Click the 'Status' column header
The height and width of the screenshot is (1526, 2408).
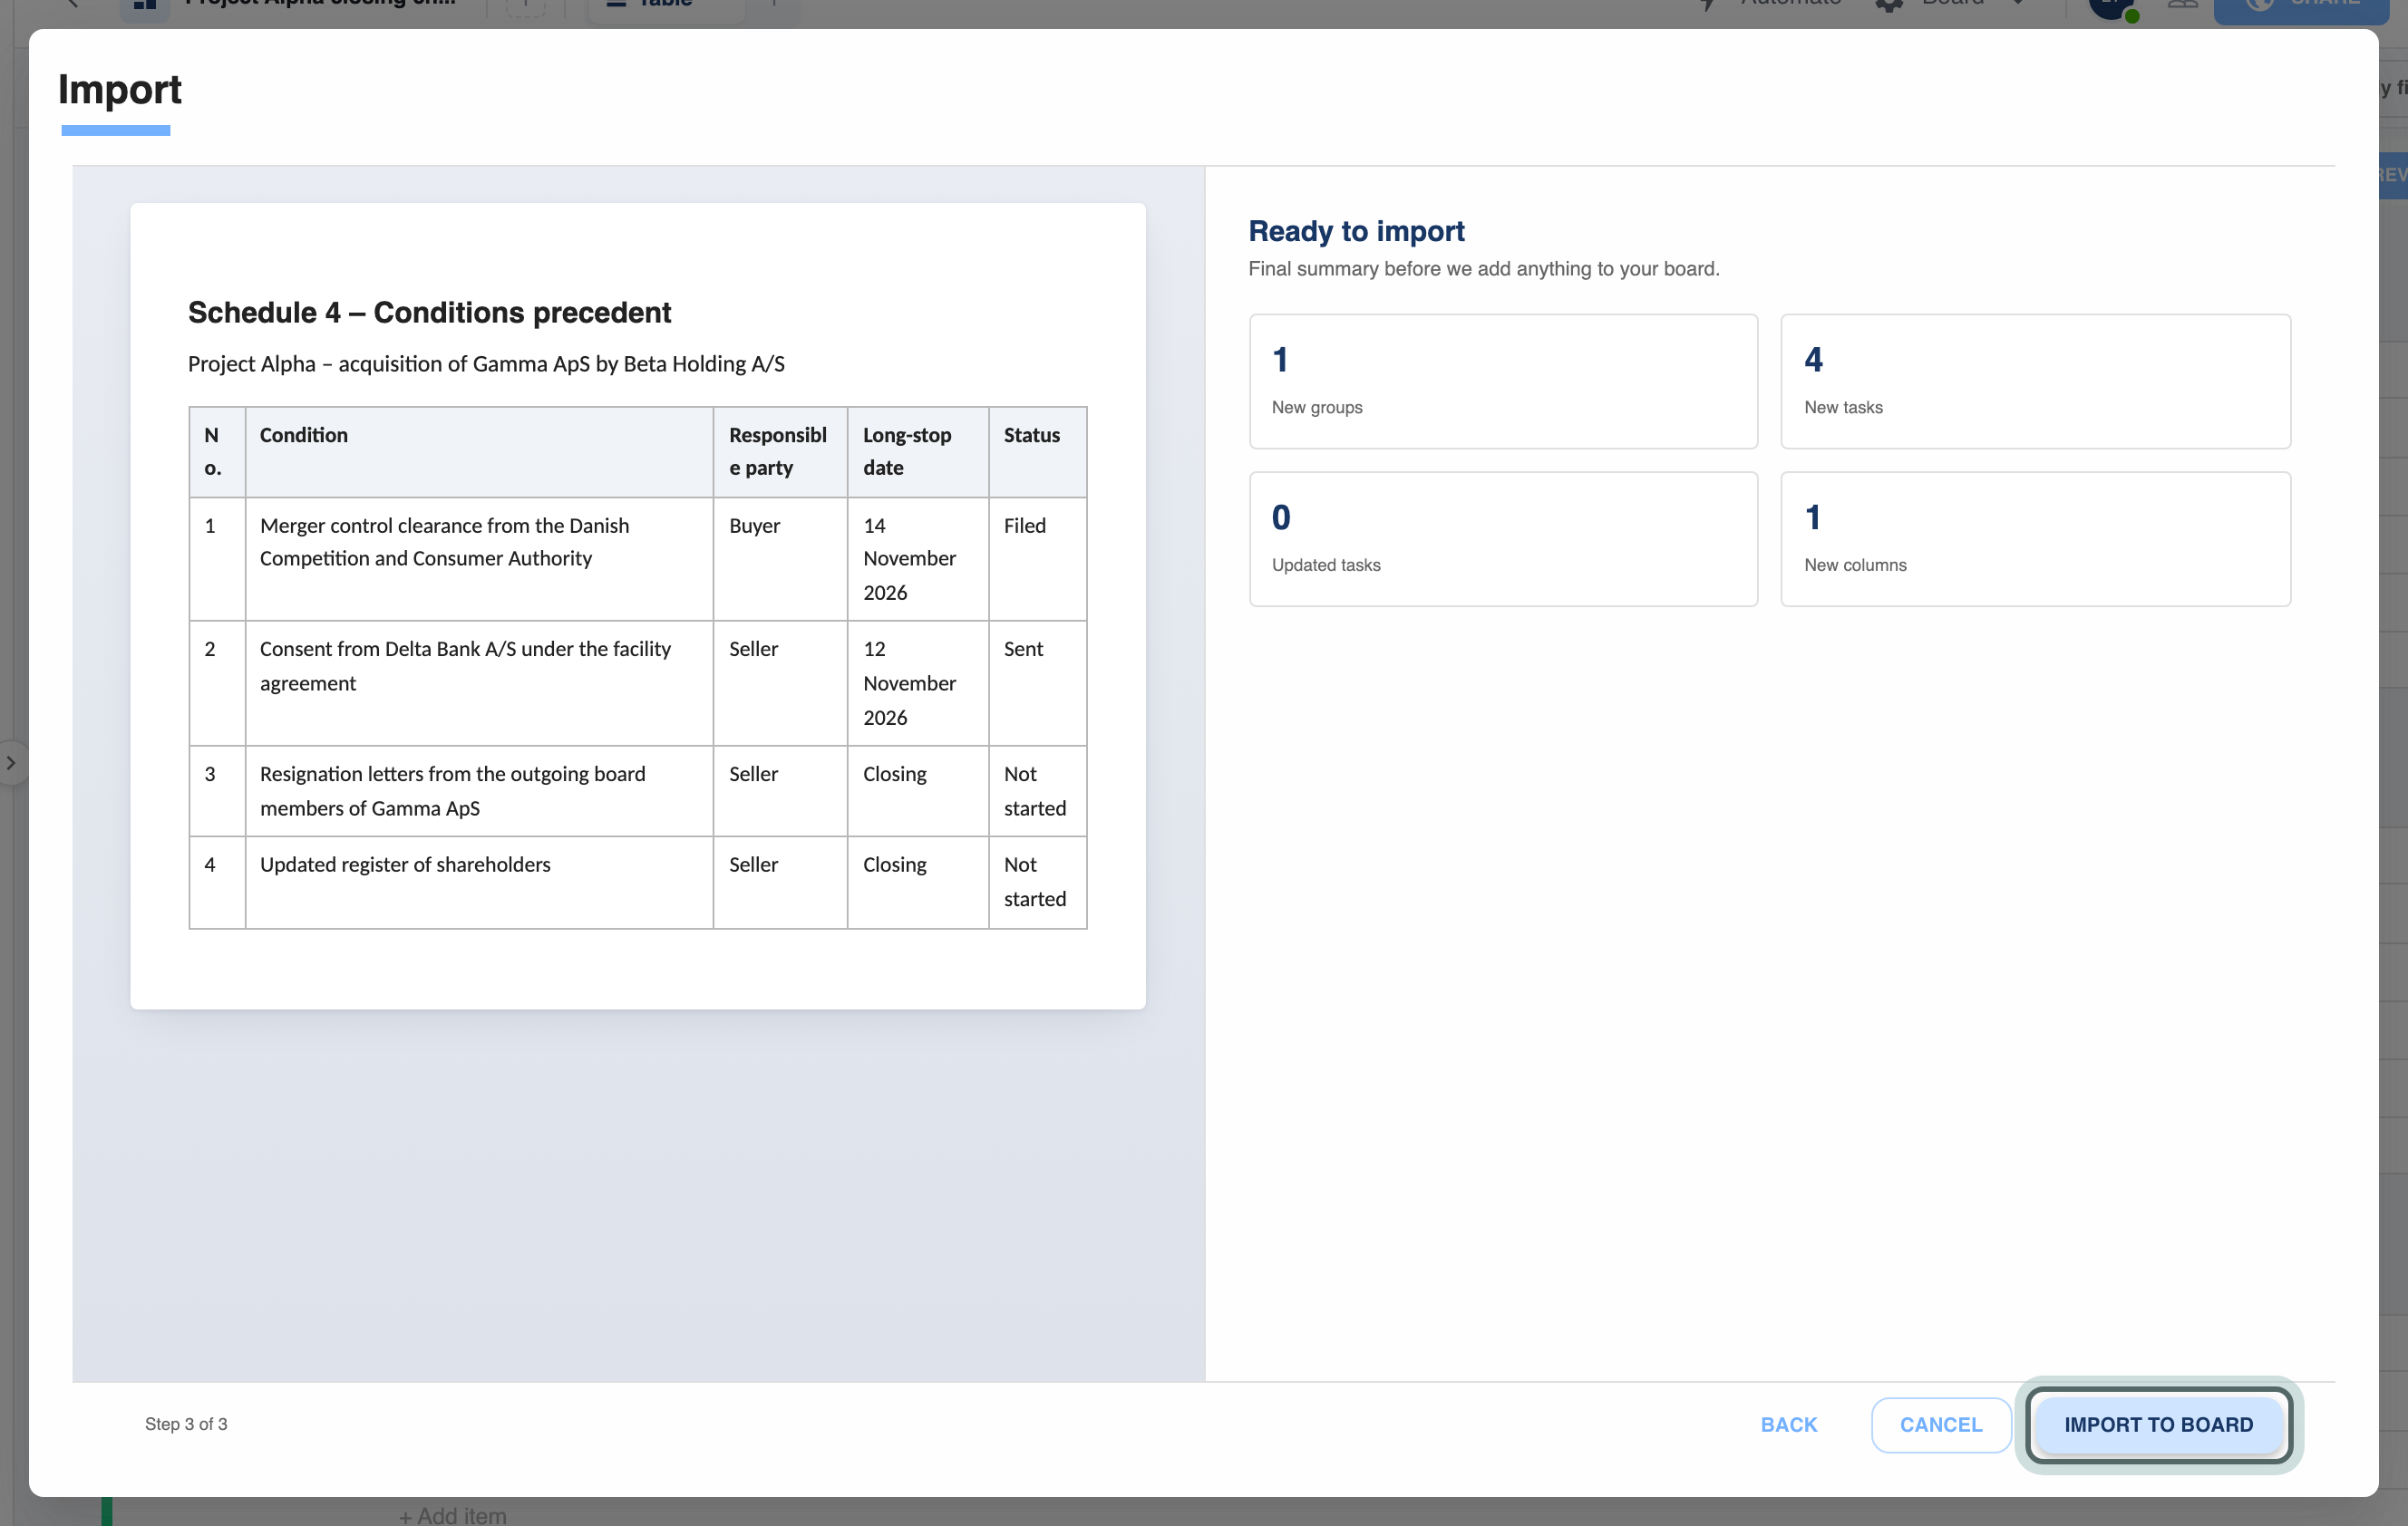point(1037,451)
